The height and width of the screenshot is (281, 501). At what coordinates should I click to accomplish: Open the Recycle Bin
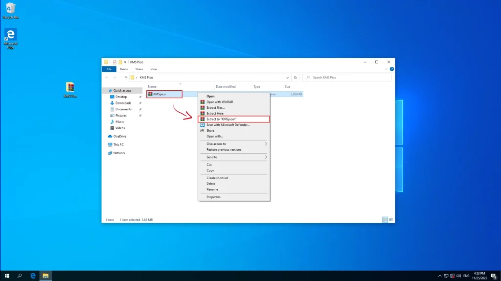click(x=10, y=8)
